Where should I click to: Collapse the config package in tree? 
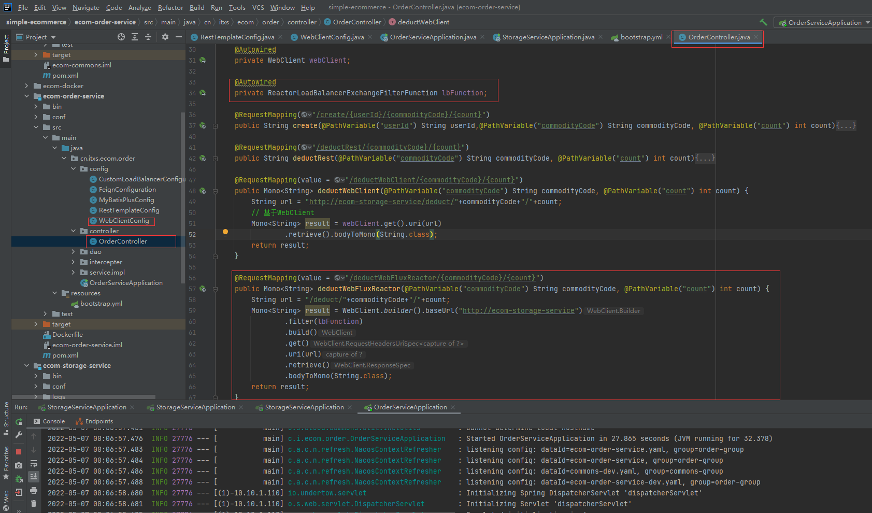click(73, 169)
